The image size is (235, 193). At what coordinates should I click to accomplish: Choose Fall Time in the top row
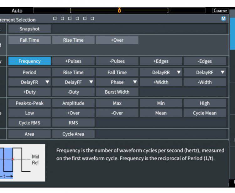click(x=29, y=40)
